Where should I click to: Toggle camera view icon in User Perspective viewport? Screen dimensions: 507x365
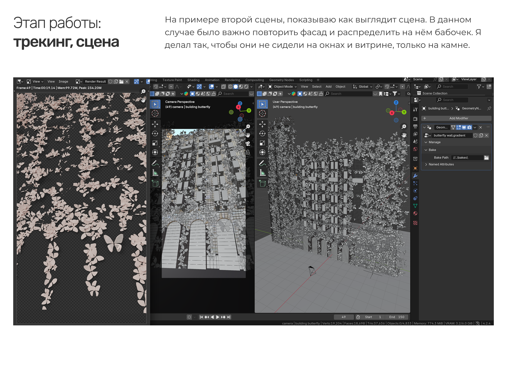click(x=404, y=144)
